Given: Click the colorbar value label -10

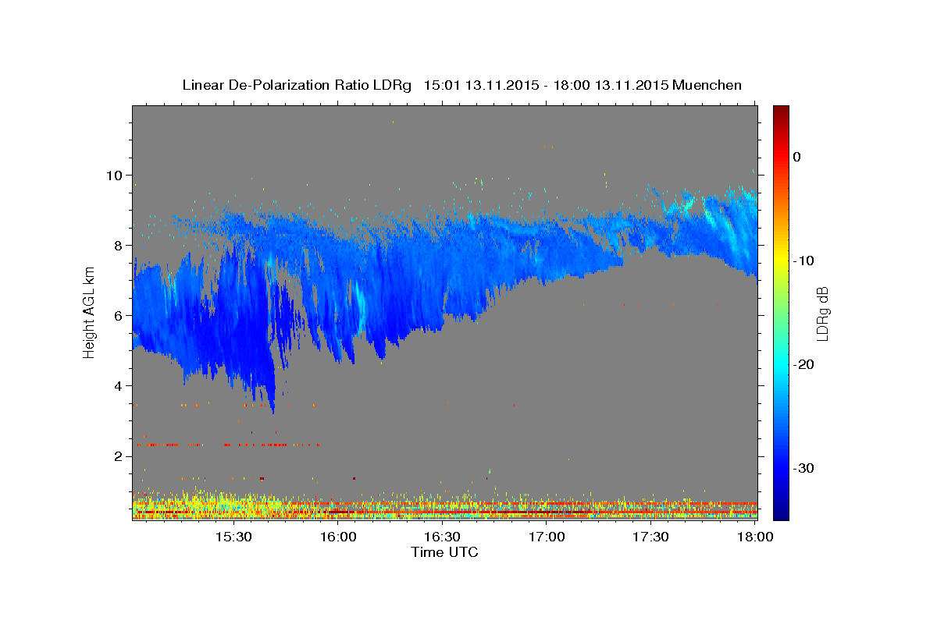Looking at the screenshot, I should click(803, 261).
